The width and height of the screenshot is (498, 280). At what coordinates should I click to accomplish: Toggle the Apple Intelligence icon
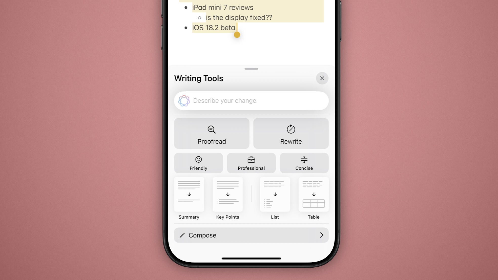click(x=184, y=100)
